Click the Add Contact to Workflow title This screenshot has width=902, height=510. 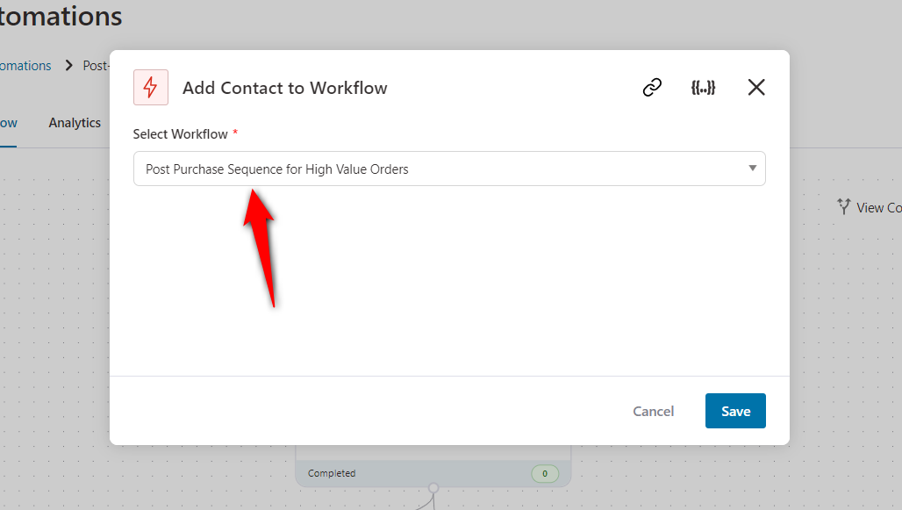[284, 88]
